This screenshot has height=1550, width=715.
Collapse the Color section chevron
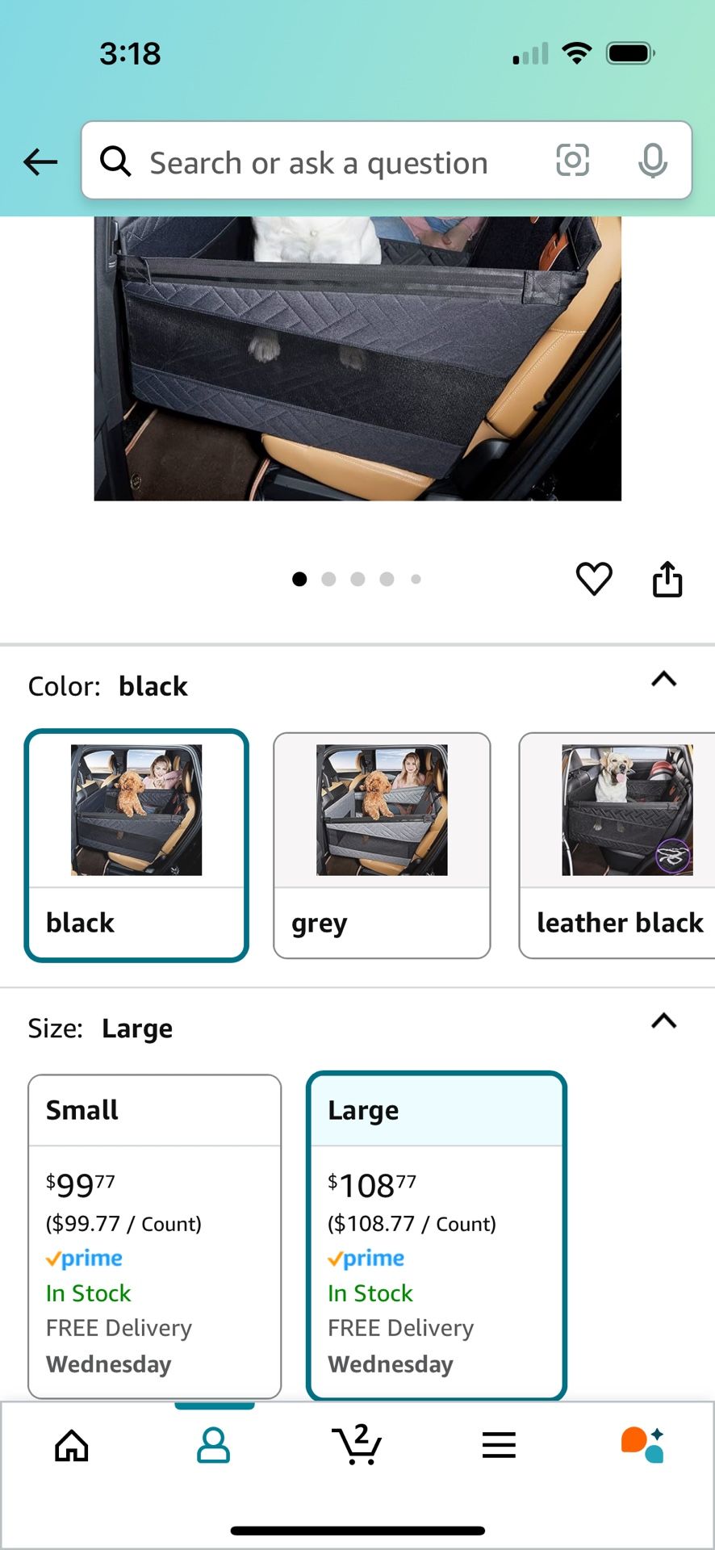pos(663,679)
